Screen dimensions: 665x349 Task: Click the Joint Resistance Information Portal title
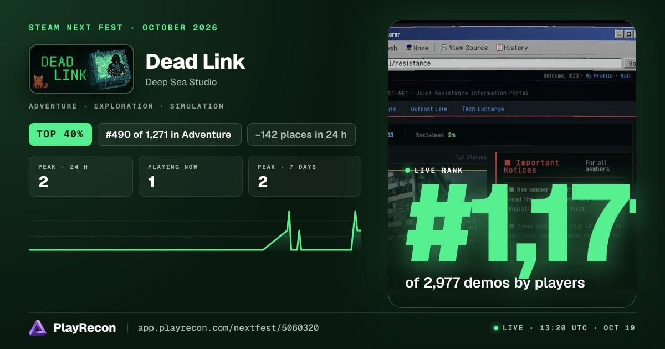[471, 93]
